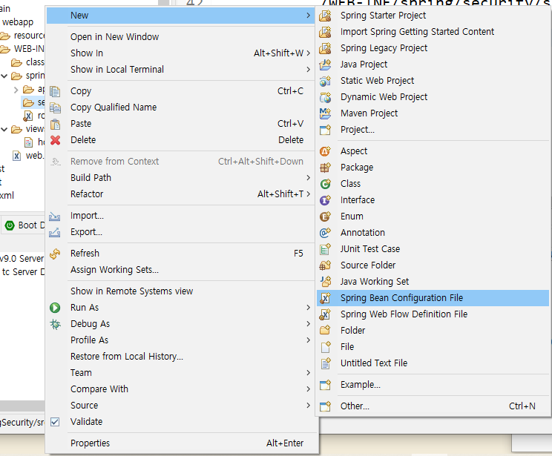Click the red Delete X icon
This screenshot has width=552, height=456.
[x=55, y=140]
